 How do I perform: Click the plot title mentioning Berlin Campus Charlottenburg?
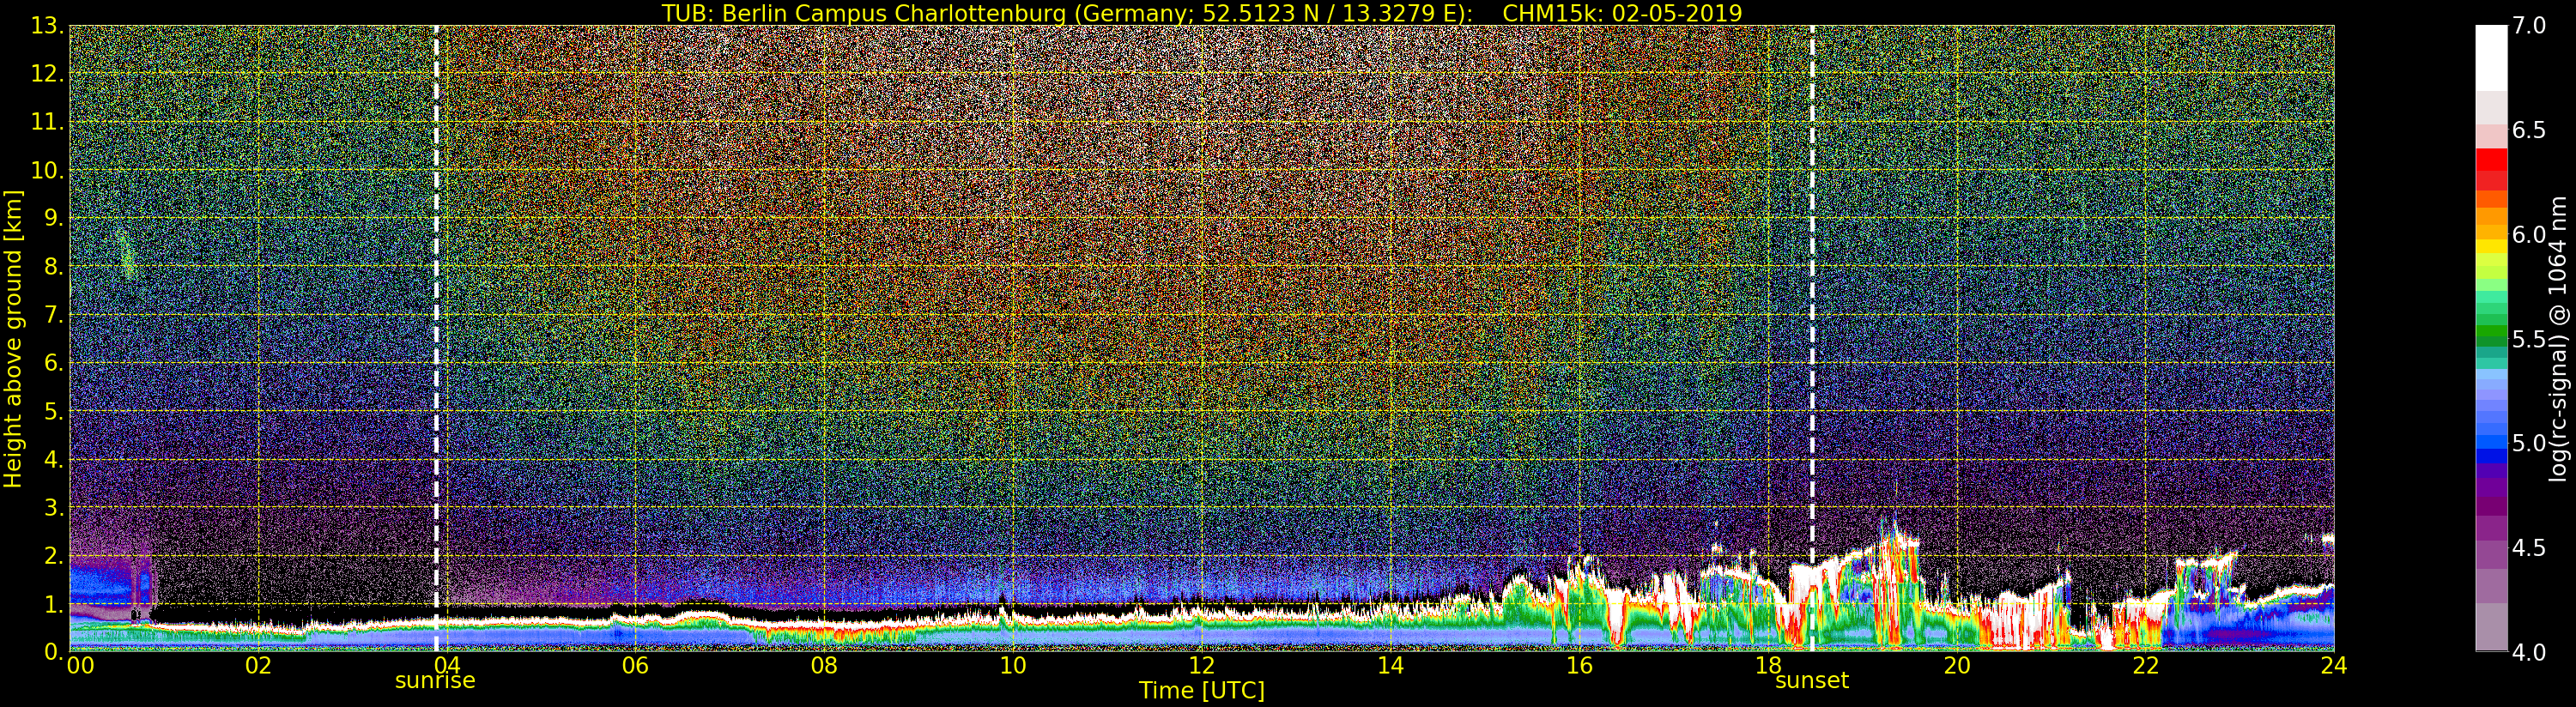click(1201, 13)
